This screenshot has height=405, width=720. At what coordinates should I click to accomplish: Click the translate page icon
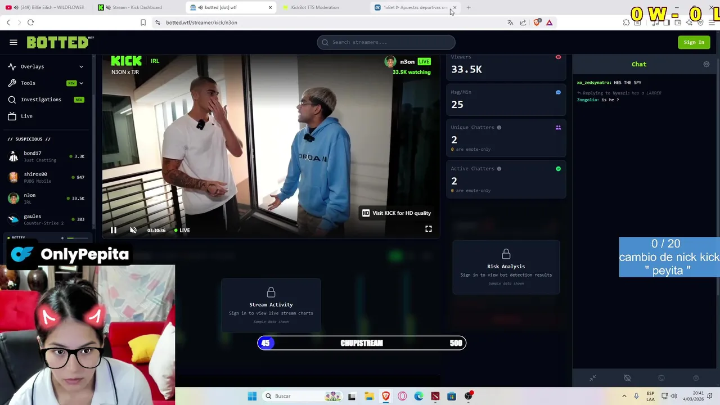tap(510, 22)
